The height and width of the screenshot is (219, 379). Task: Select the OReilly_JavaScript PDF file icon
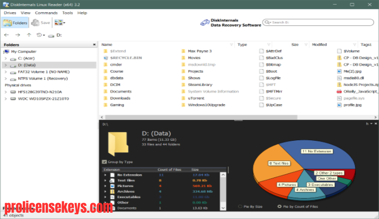[x=340, y=91]
